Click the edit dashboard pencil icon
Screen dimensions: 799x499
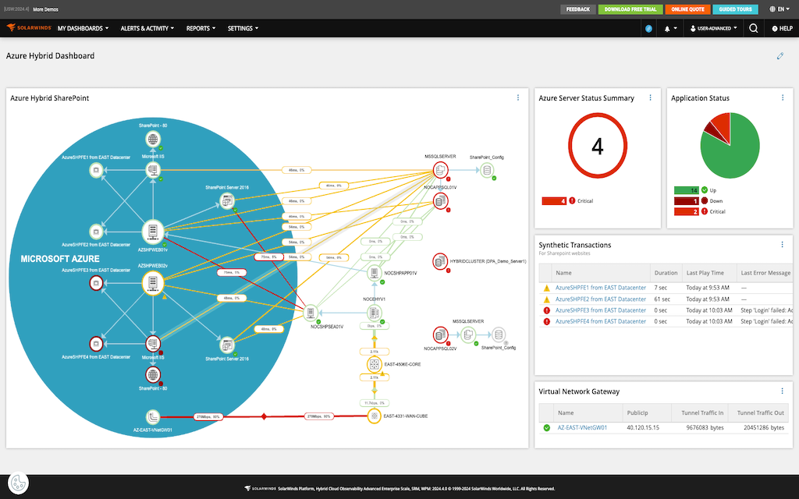tap(779, 56)
